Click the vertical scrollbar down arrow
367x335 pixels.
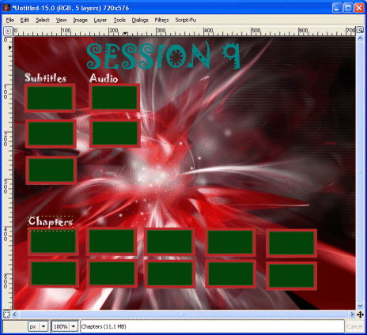click(360, 306)
